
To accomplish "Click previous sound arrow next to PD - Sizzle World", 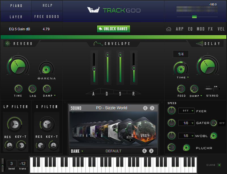I will coord(145,108).
